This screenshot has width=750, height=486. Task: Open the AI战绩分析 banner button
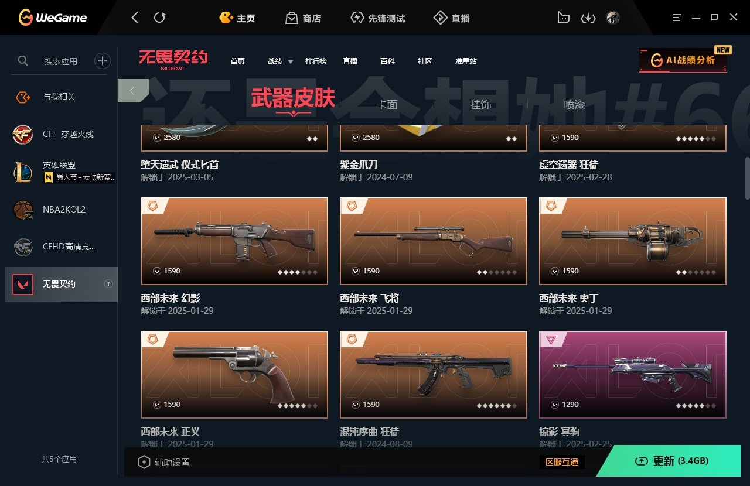tap(683, 60)
